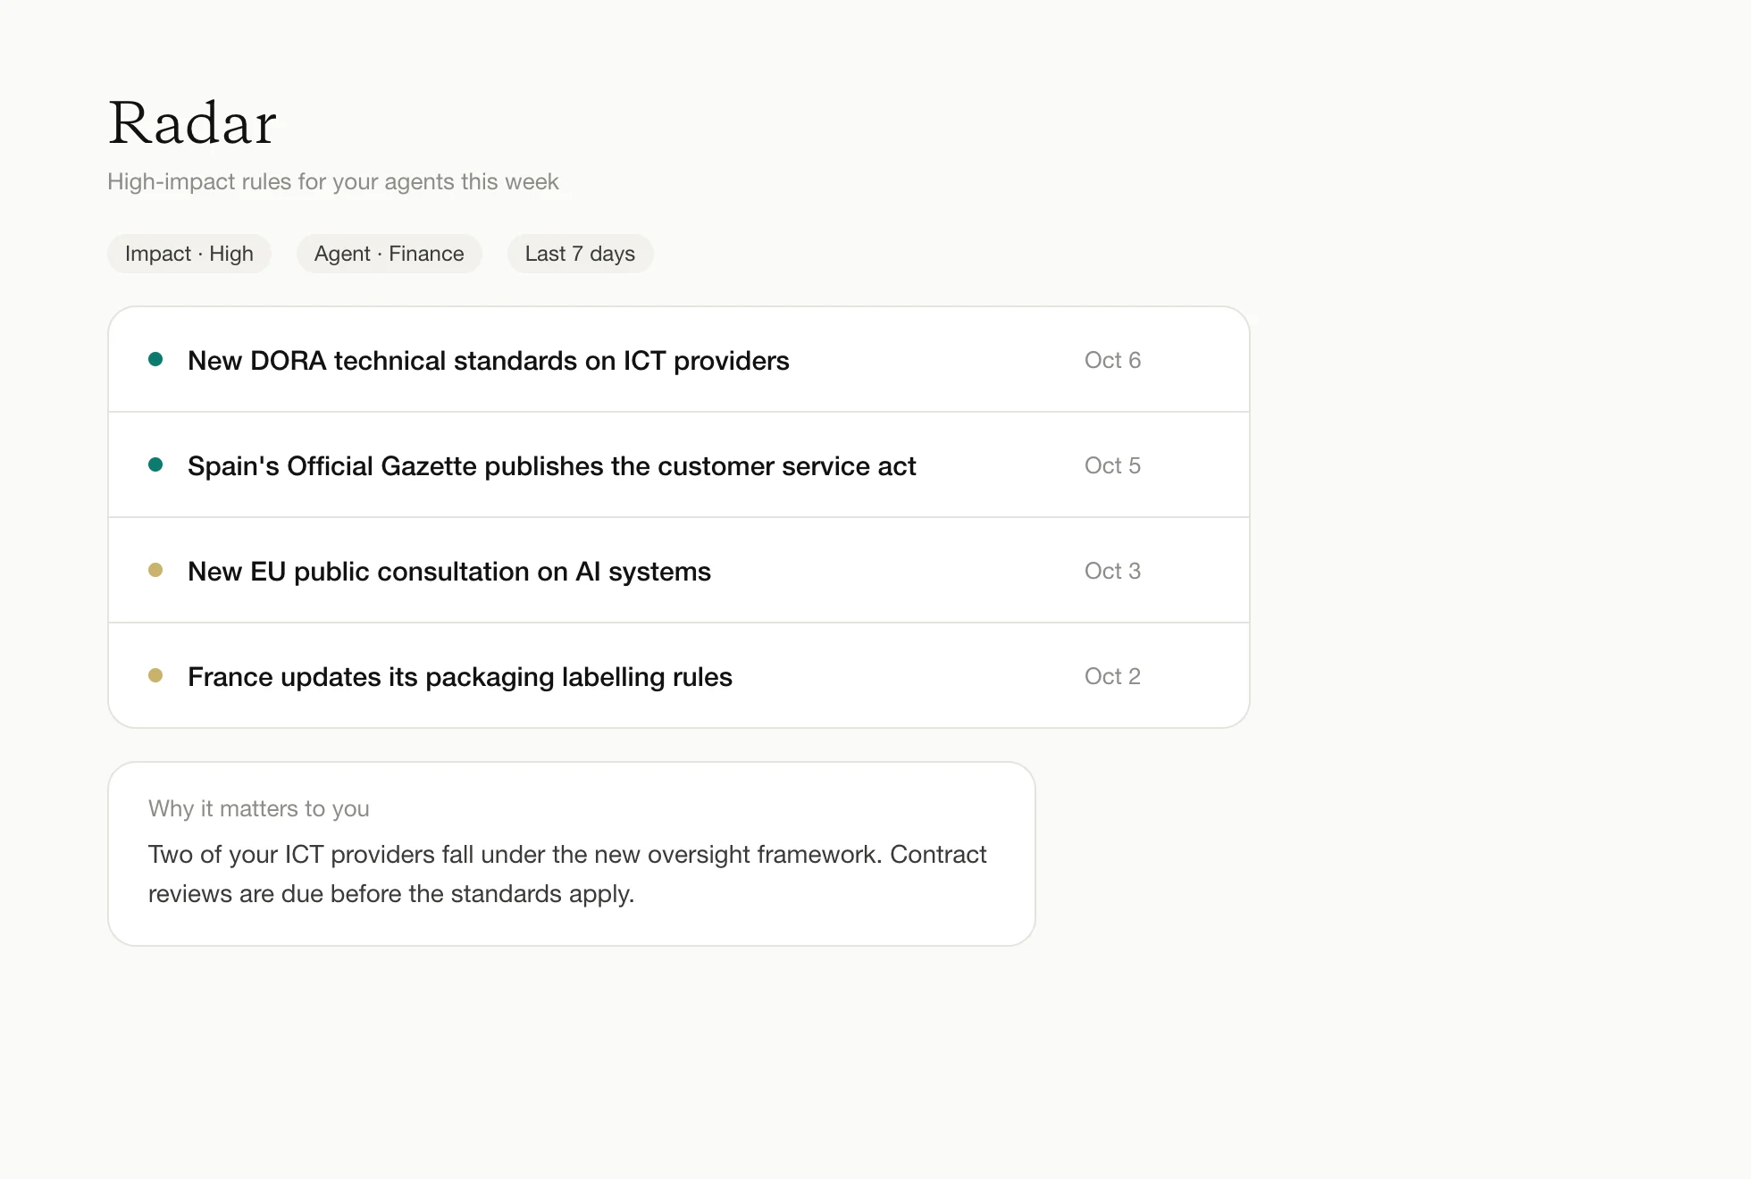This screenshot has height=1179, width=1751.
Task: Click the yellow dot beside EU consultation item
Action: [155, 570]
